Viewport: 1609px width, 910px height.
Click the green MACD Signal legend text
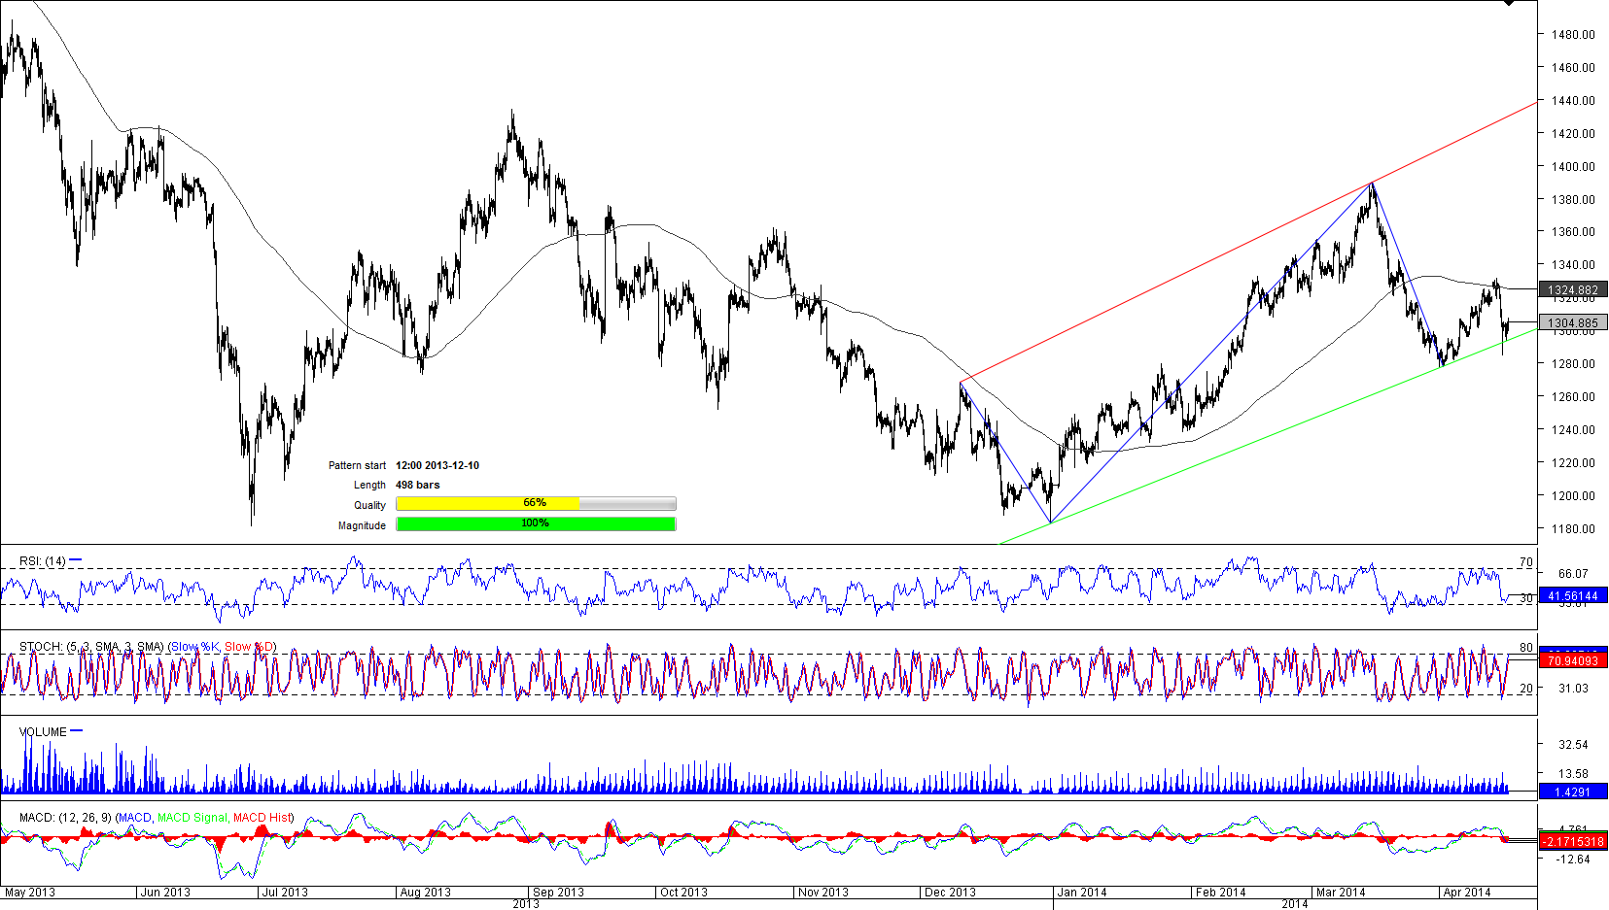[x=192, y=818]
